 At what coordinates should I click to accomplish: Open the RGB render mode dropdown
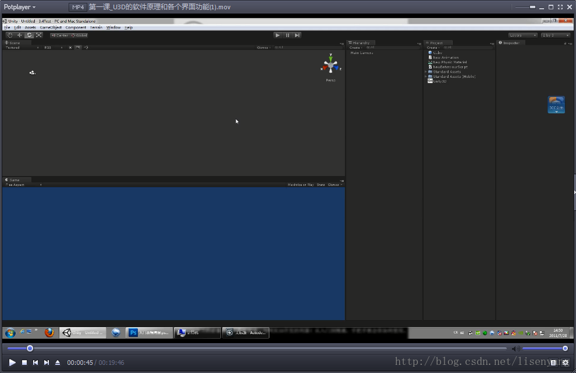click(54, 47)
